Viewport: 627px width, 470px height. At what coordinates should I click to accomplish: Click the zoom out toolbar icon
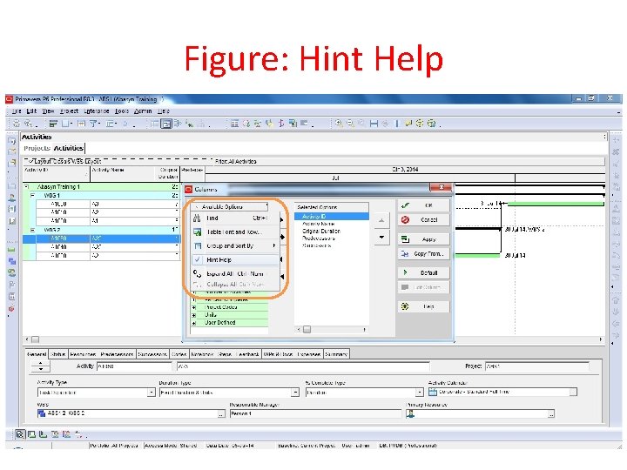pos(350,124)
